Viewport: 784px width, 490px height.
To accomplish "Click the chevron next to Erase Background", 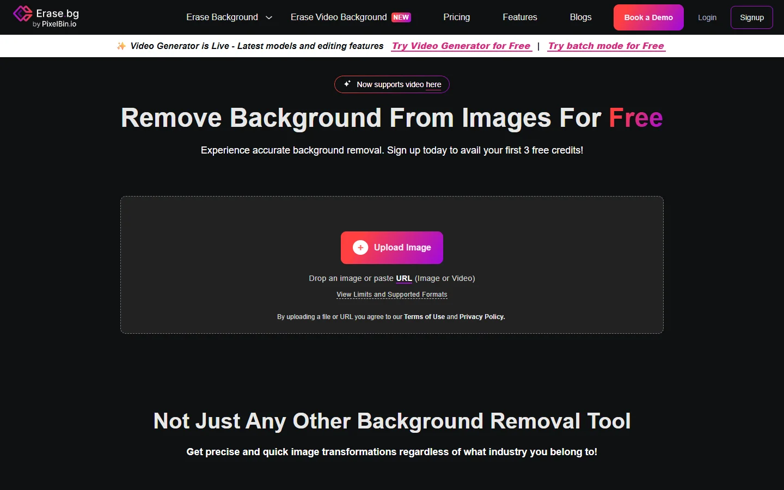I will (x=269, y=17).
